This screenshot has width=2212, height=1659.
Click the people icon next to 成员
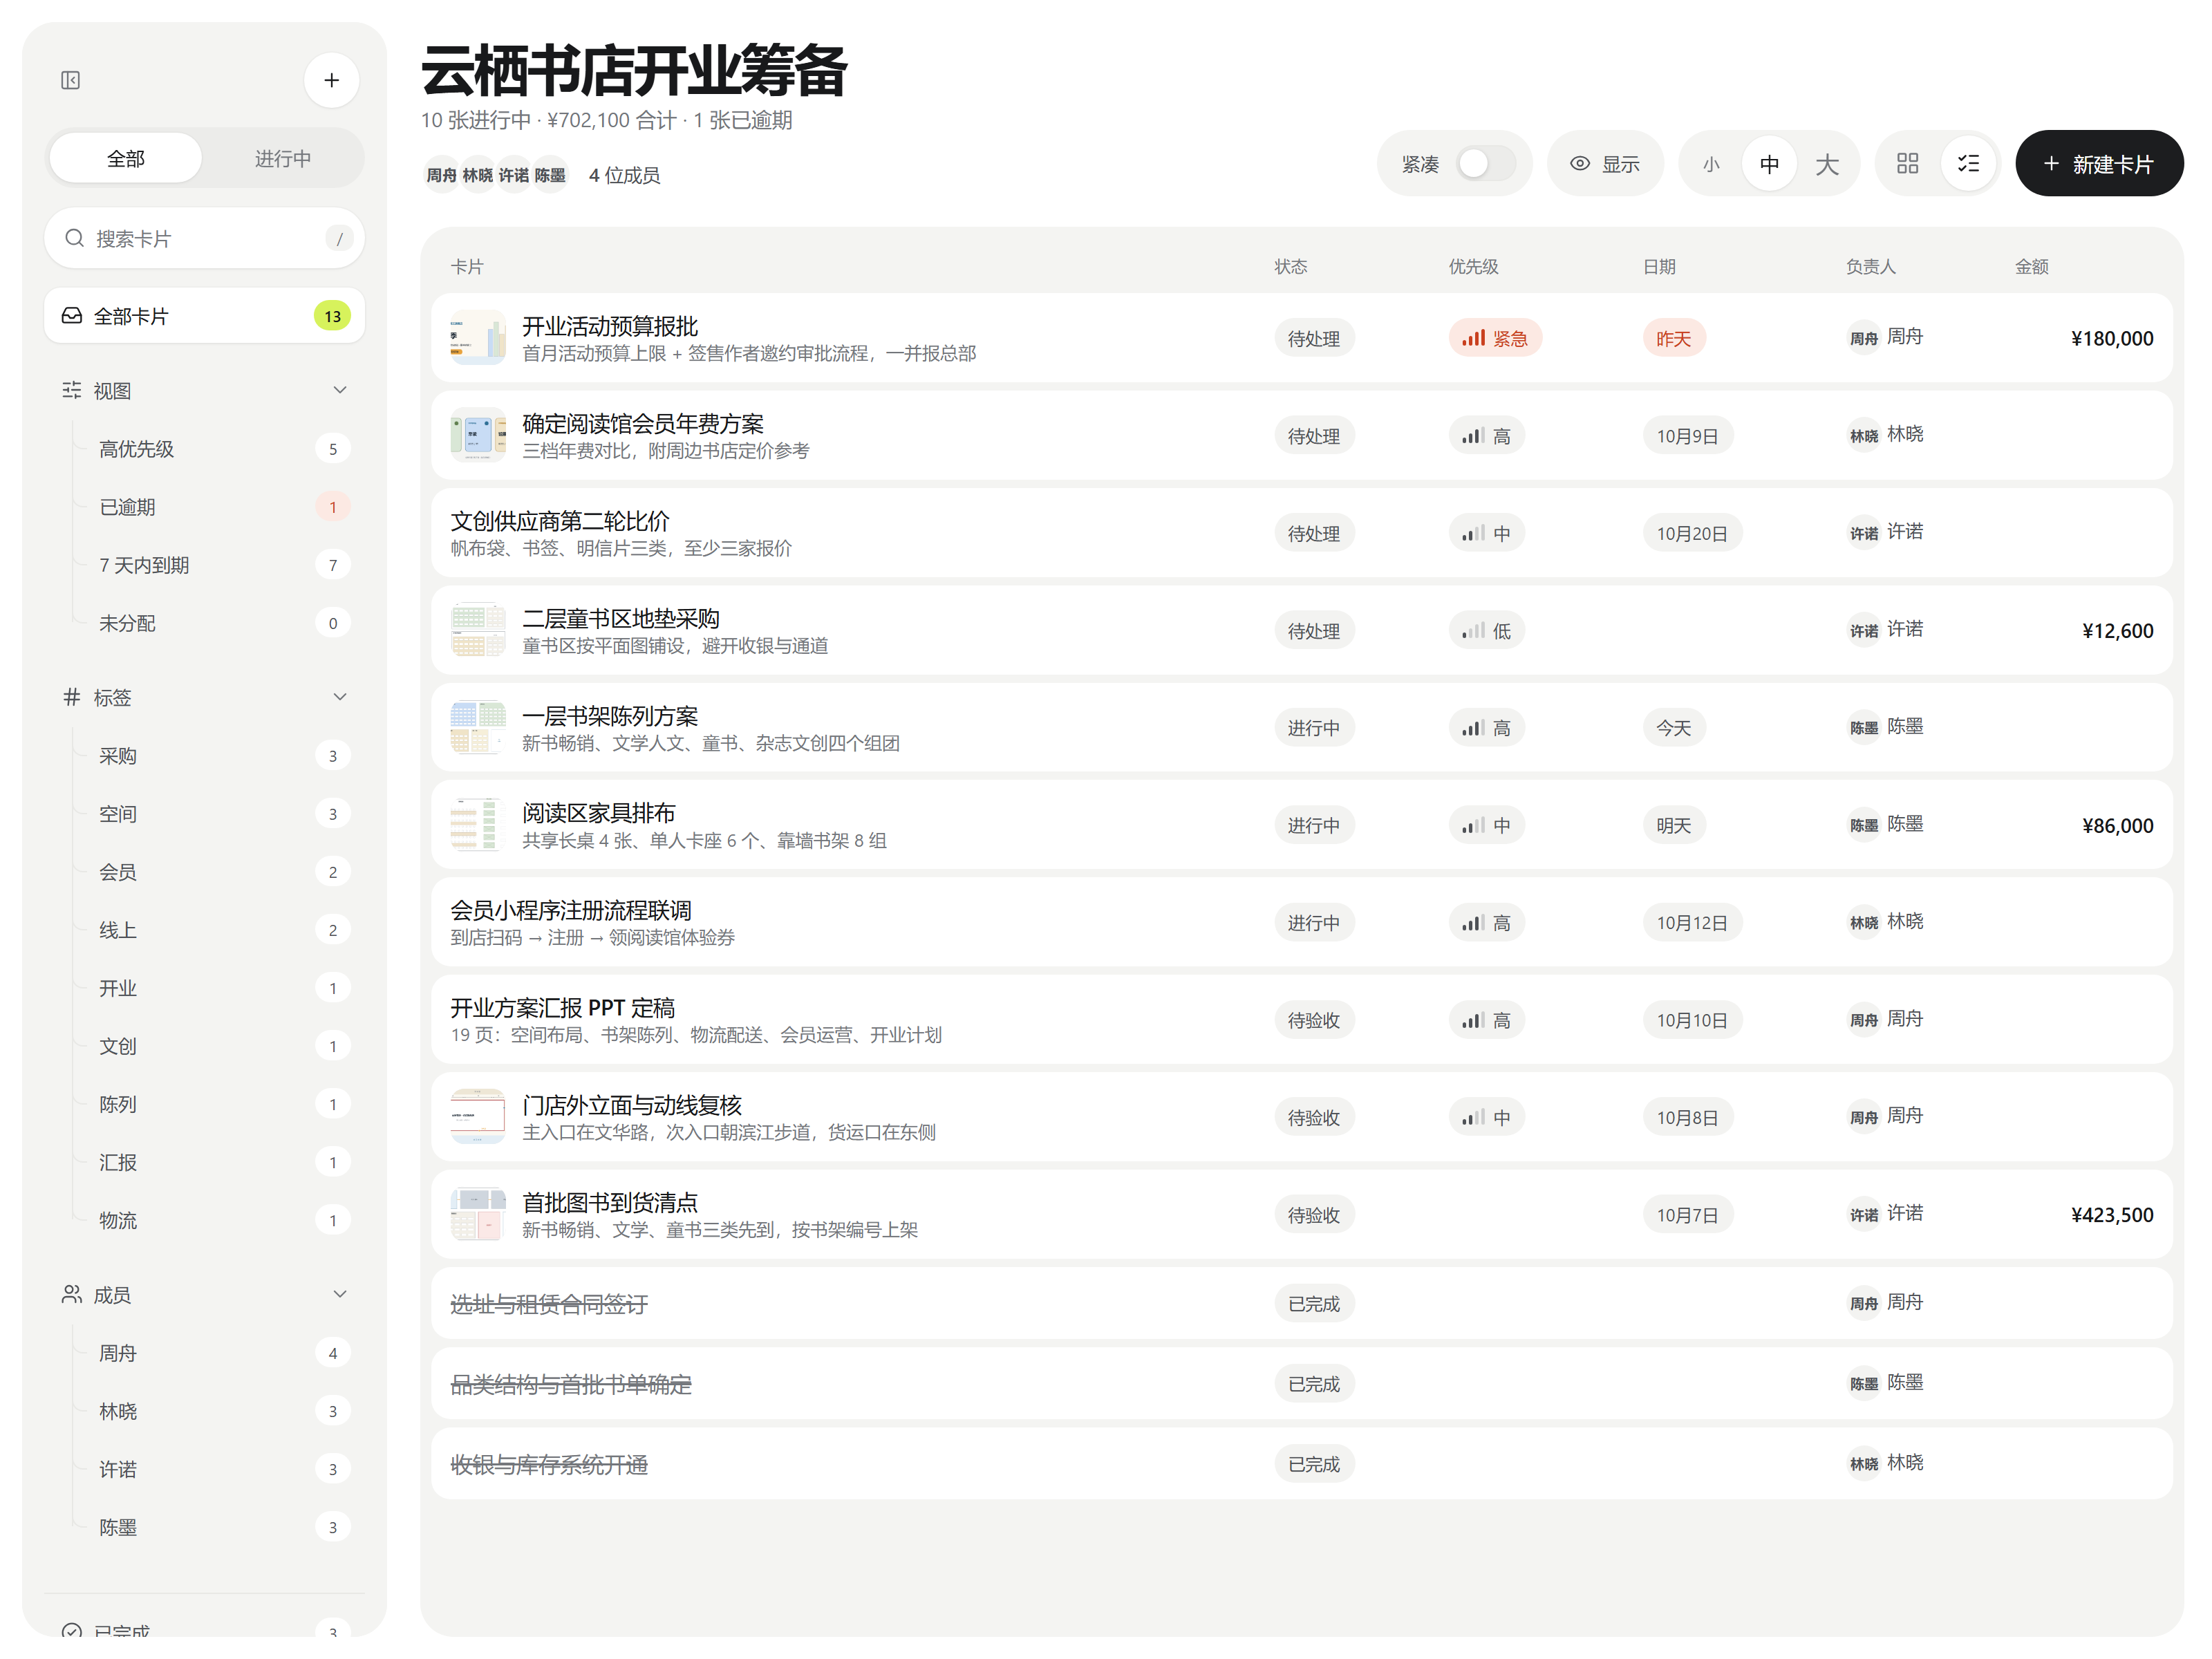click(x=72, y=1294)
